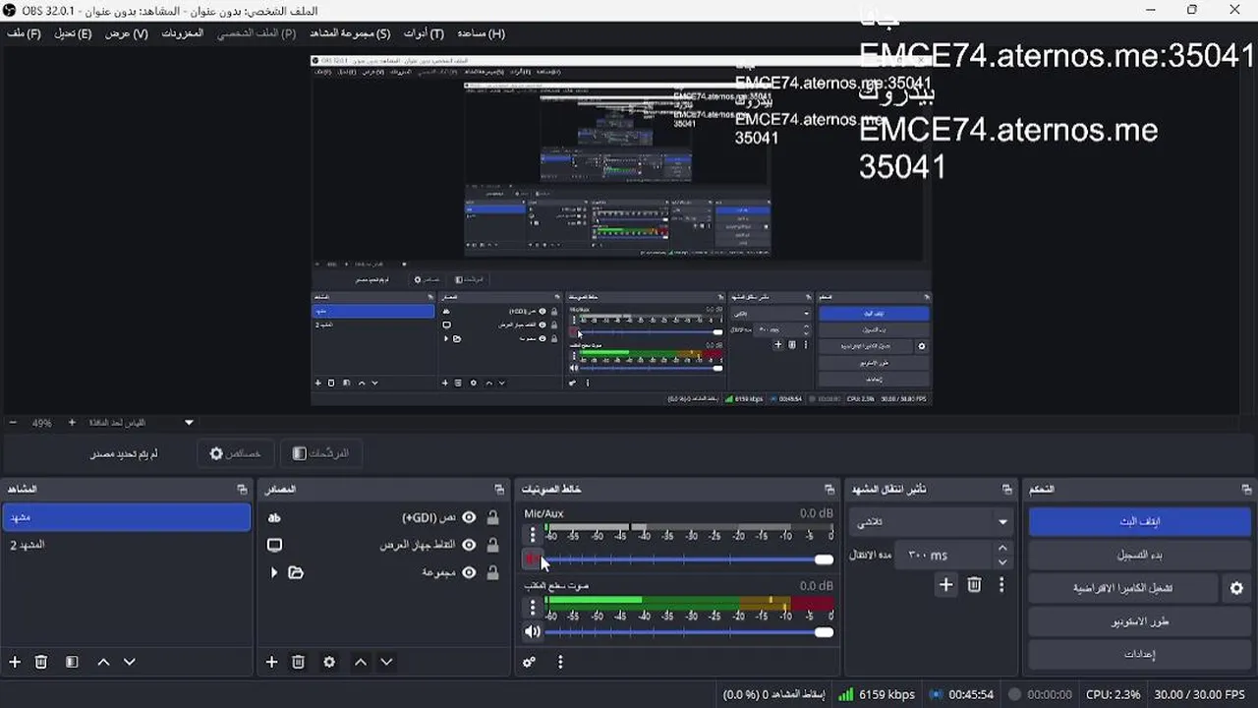1258x708 pixels.
Task: Delete the selected source with trash icon
Action: [x=299, y=663]
